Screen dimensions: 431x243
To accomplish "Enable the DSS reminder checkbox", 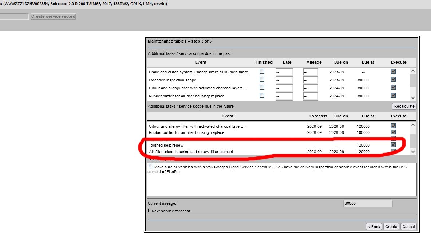I will 151,166.
